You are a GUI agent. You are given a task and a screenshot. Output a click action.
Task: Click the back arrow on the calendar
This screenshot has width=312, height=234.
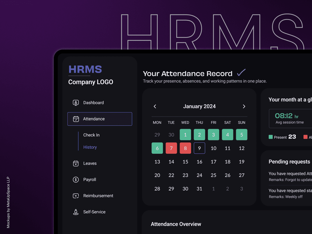[155, 106]
